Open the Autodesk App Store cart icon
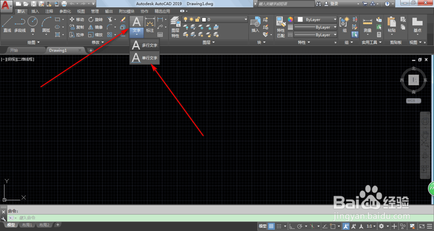 (x=365, y=3)
